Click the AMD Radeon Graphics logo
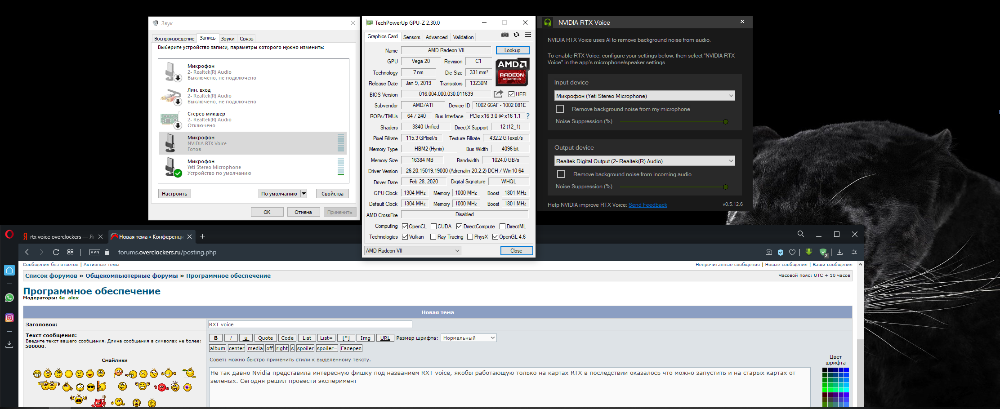1000x409 pixels. tap(513, 72)
